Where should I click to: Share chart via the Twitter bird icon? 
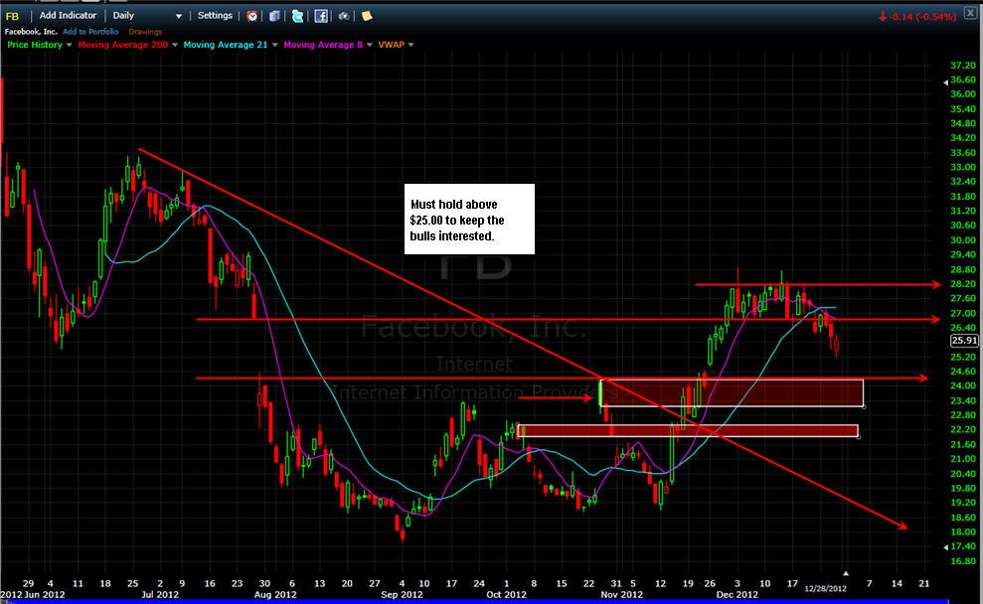(298, 16)
